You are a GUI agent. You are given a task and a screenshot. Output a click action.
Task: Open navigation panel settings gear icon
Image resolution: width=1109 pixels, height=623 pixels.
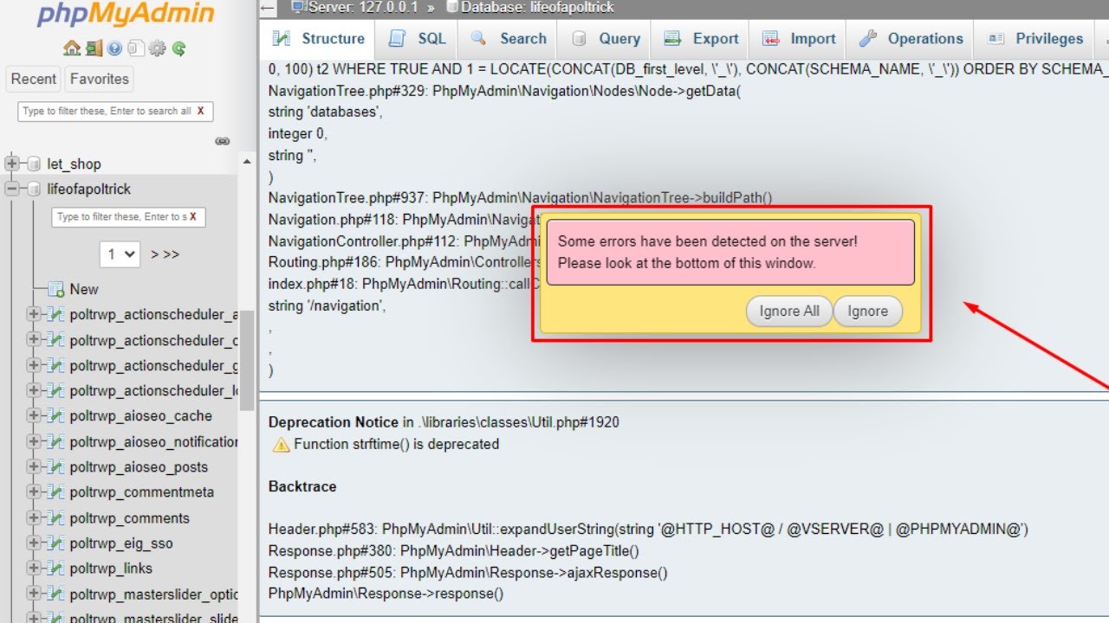click(158, 48)
